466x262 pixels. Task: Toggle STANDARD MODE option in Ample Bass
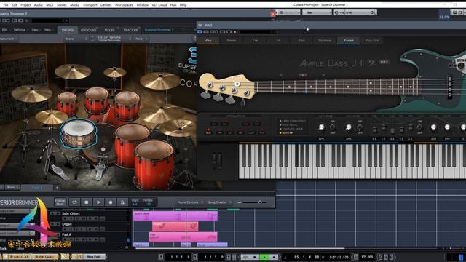291,130
